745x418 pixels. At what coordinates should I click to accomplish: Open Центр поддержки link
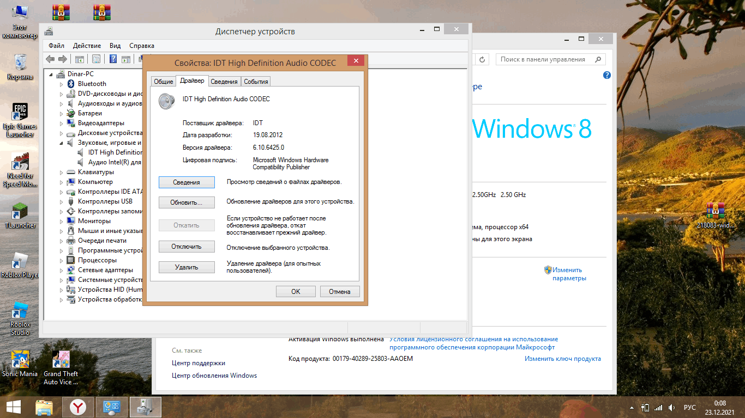coord(199,363)
